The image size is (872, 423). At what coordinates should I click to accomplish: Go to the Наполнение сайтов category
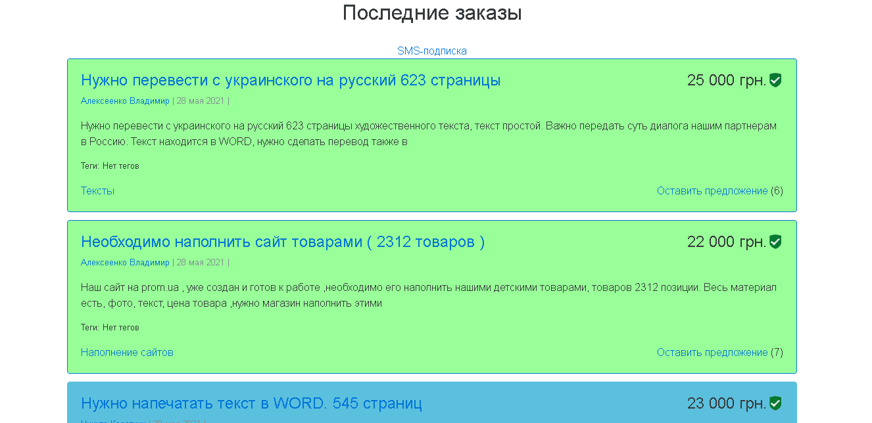tap(127, 353)
